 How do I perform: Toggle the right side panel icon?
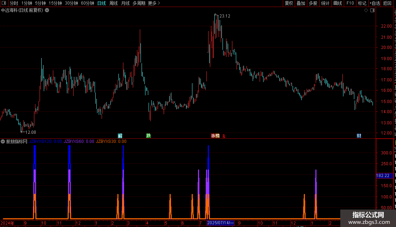(372, 10)
